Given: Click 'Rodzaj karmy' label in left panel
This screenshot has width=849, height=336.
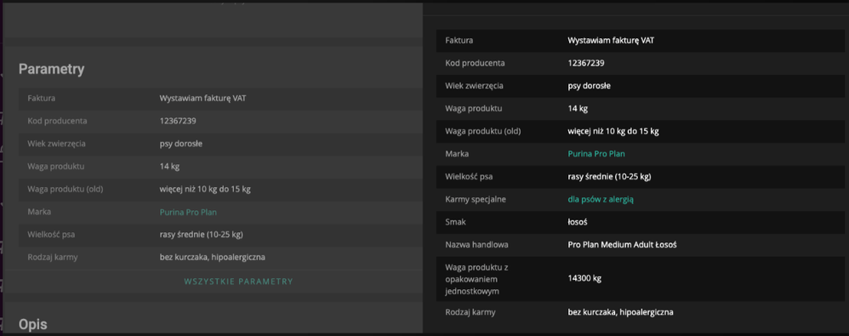Looking at the screenshot, I should (53, 258).
